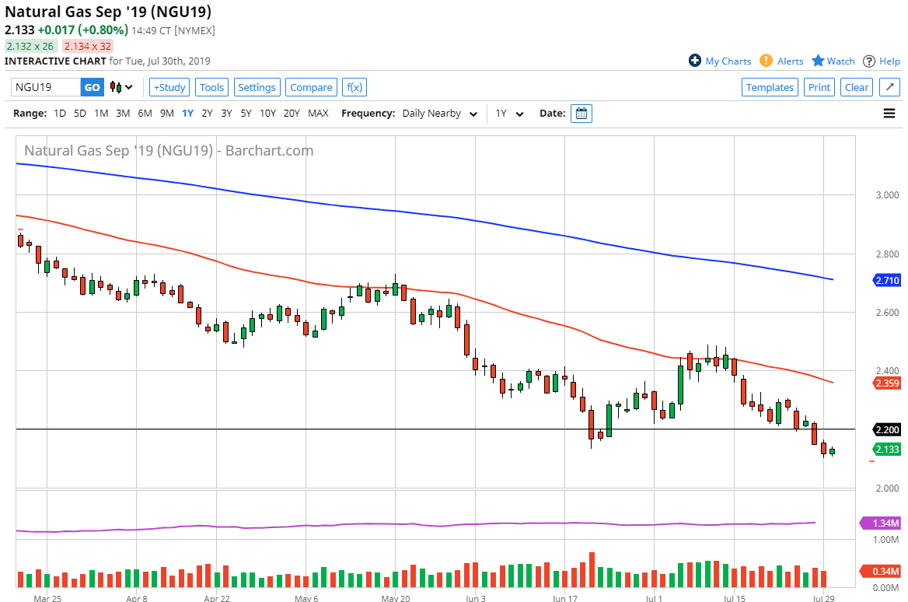Open the hamburger chart menu
This screenshot has height=602, width=908.
tap(889, 114)
